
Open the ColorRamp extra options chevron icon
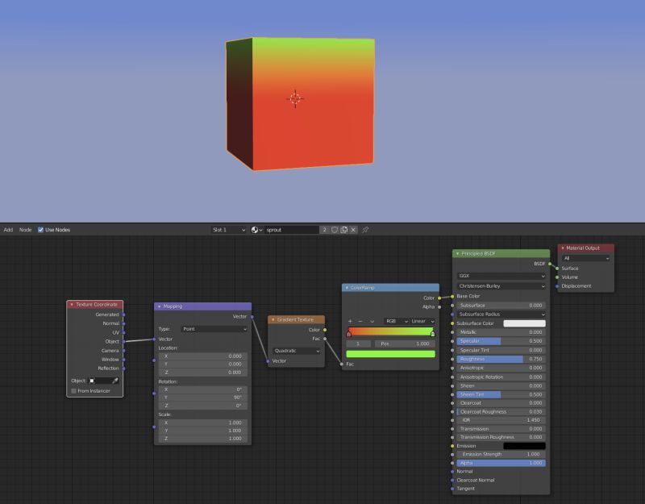[372, 320]
